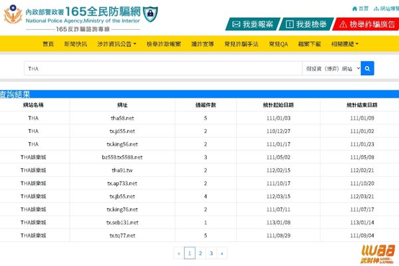This screenshot has width=399, height=266.
Task: Click the end date 111/09/04
Action: (x=362, y=235)
